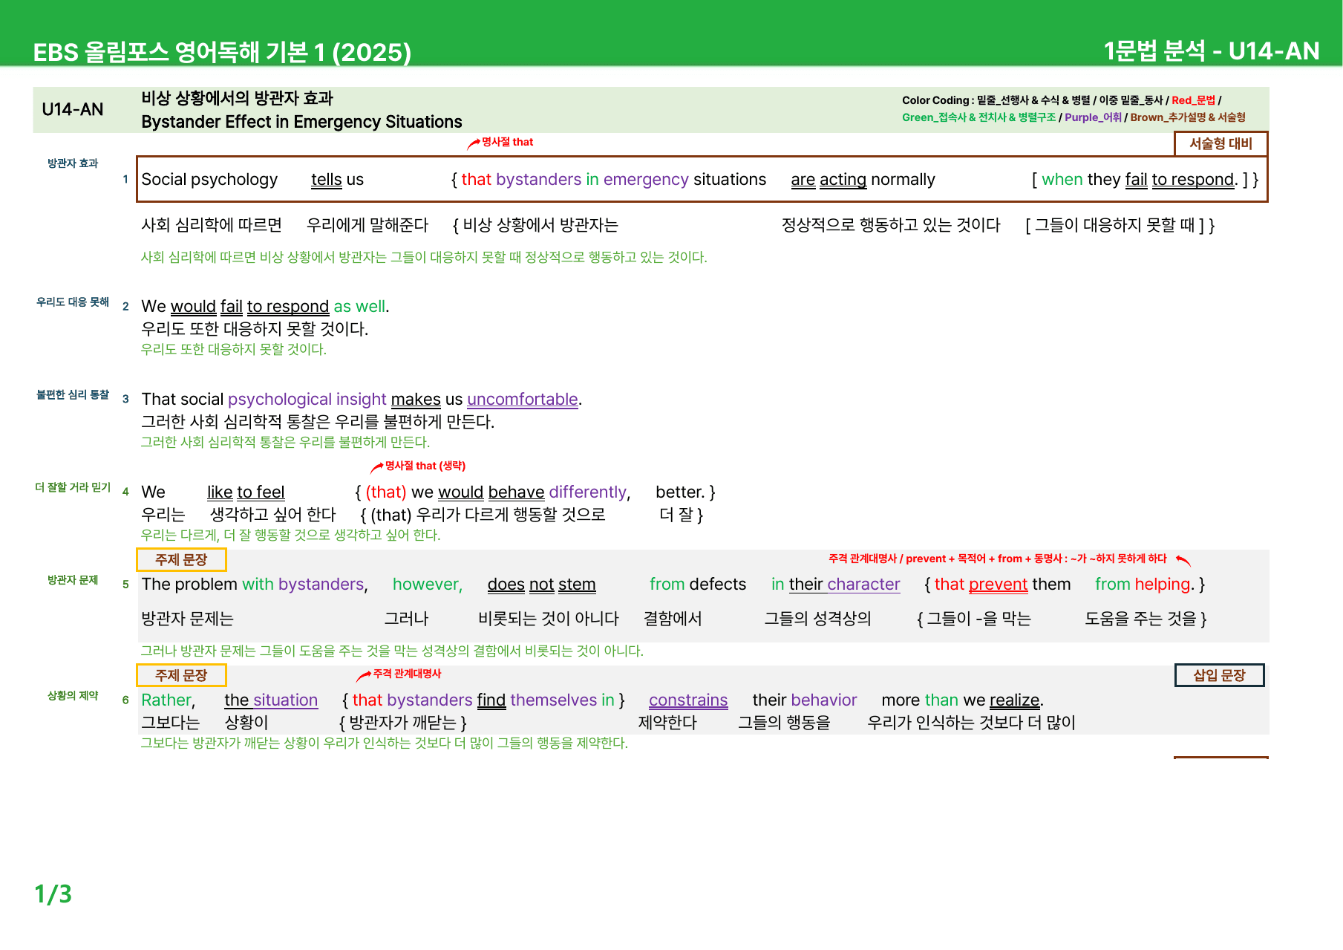The width and height of the screenshot is (1343, 950).
Task: Click 'like to feel' in sentence 4
Action: tap(246, 492)
